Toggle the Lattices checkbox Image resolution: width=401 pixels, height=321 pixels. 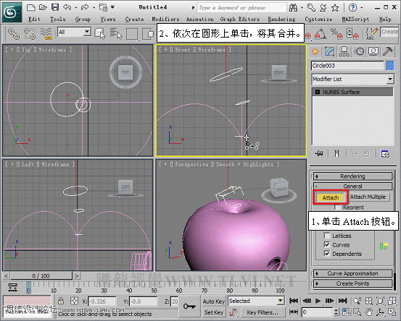(x=327, y=236)
